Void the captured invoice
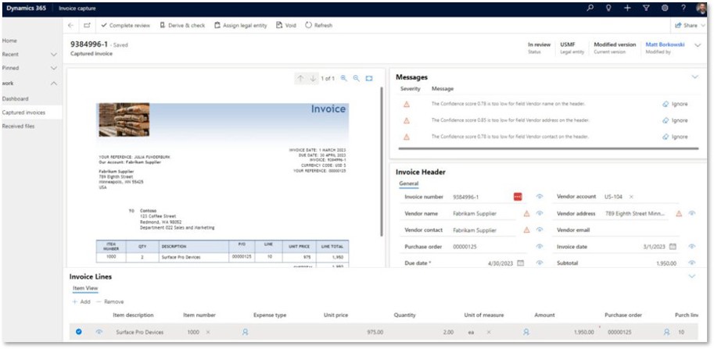 point(286,26)
